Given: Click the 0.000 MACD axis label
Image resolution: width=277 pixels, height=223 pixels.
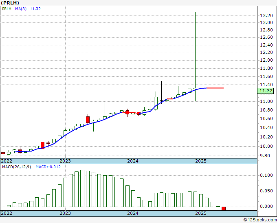Looking at the screenshot, I should click(x=266, y=206).
